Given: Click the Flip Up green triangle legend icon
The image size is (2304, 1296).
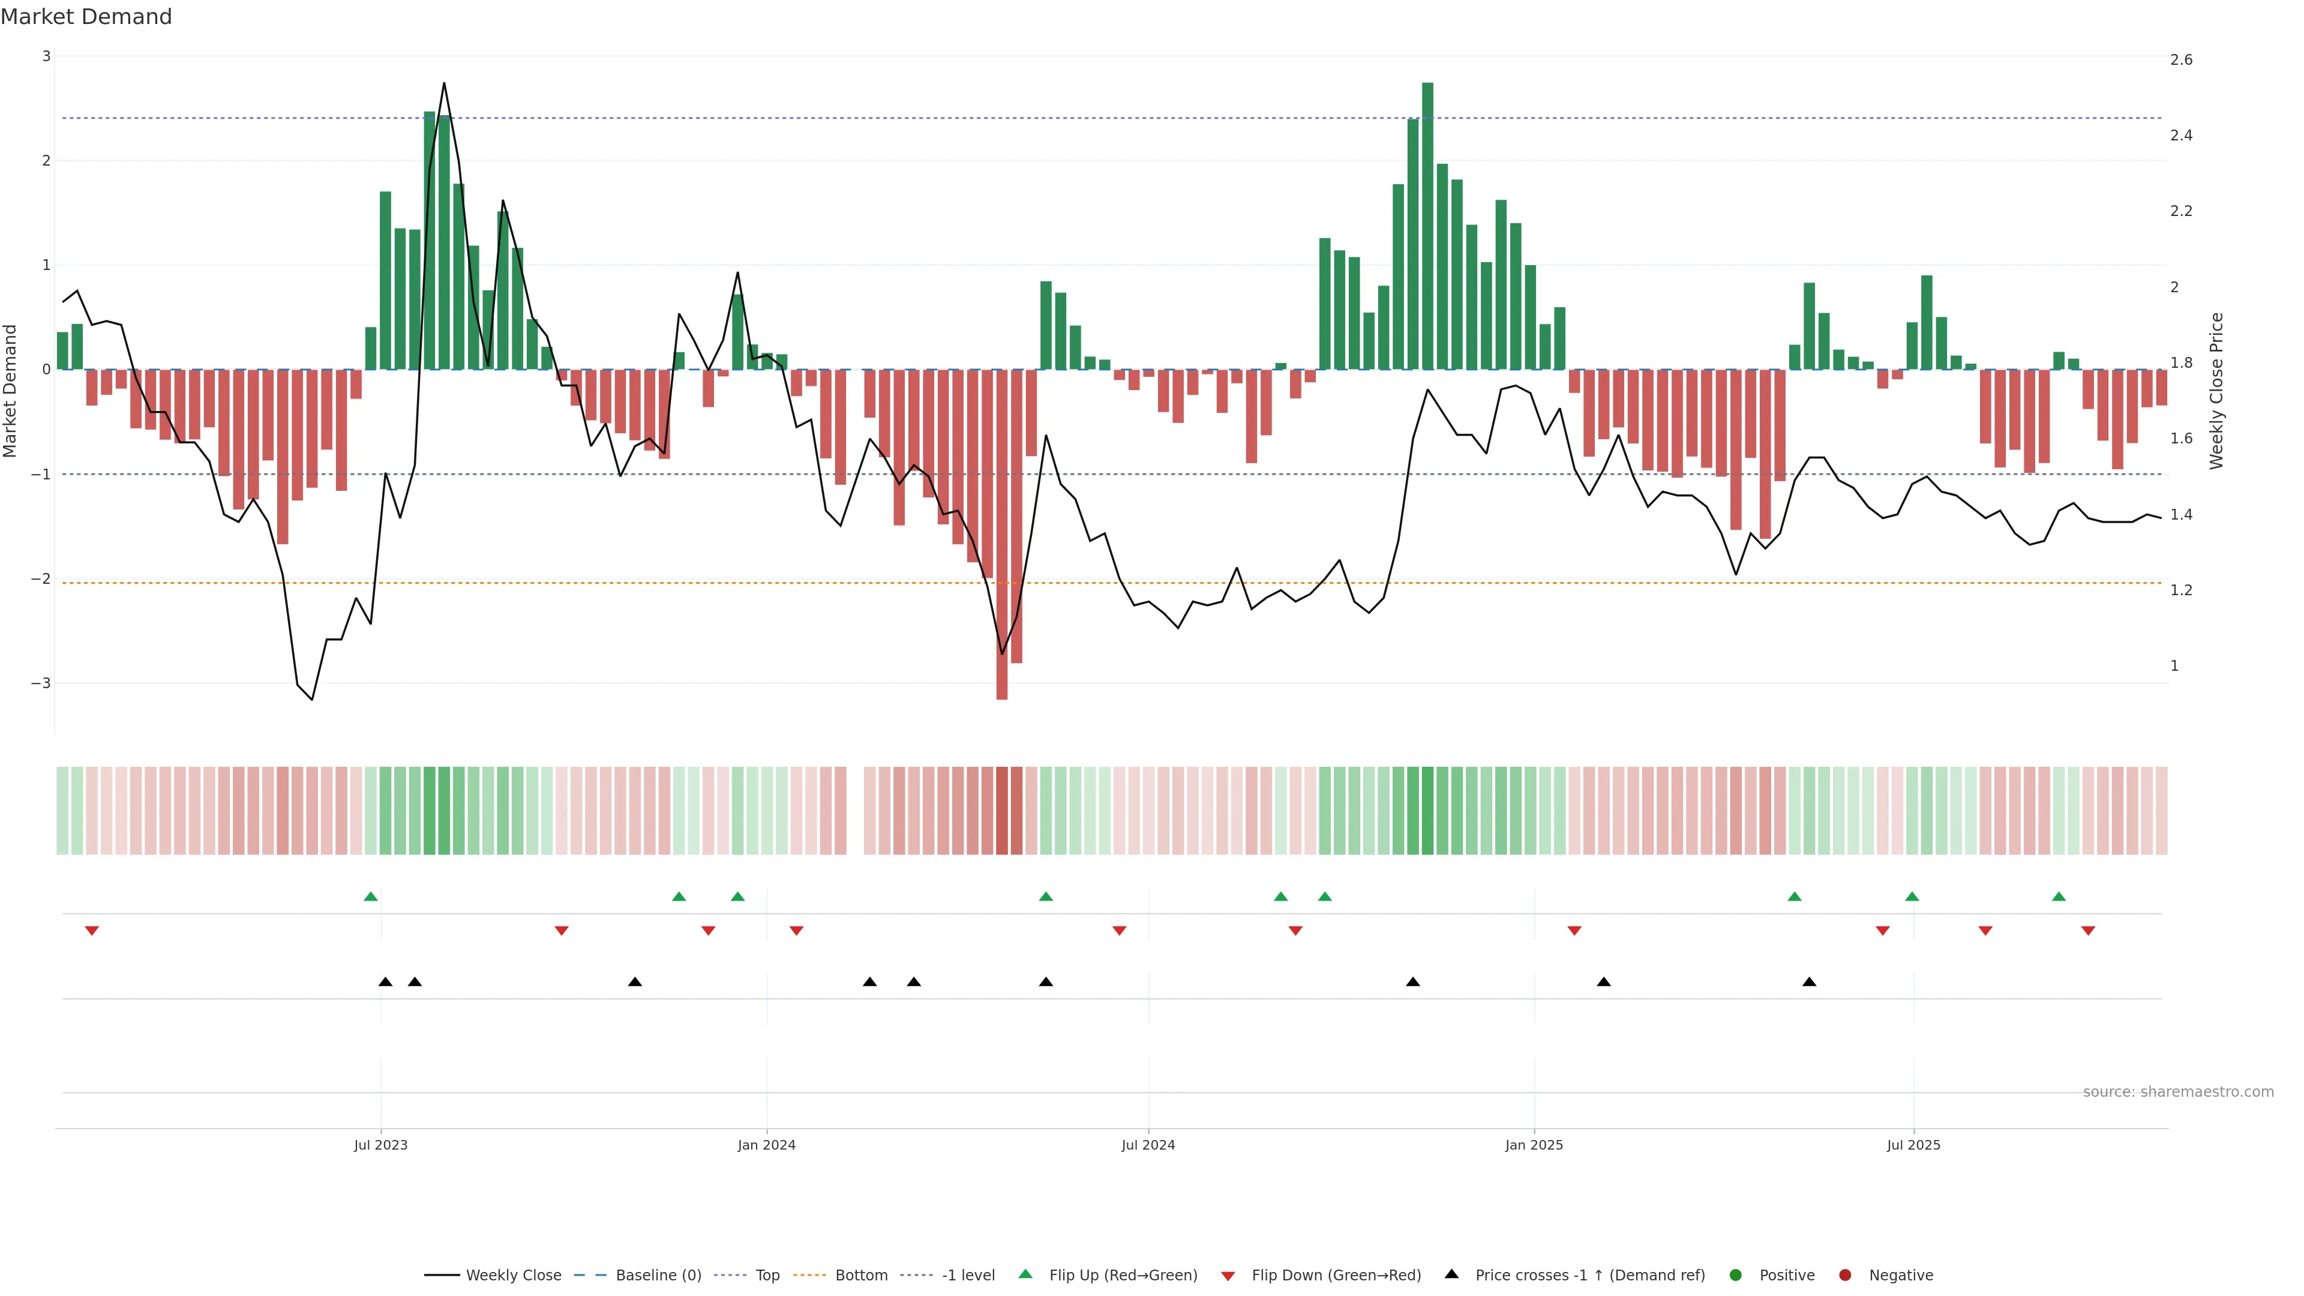Looking at the screenshot, I should (1026, 1274).
